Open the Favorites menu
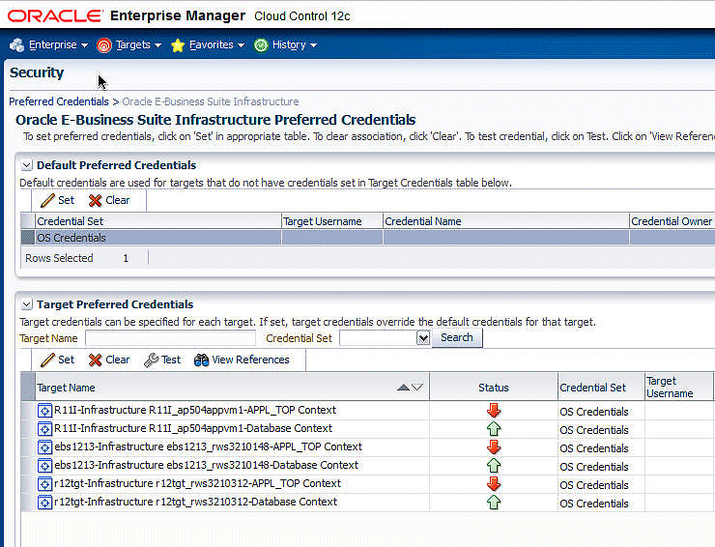The height and width of the screenshot is (547, 715). (216, 44)
